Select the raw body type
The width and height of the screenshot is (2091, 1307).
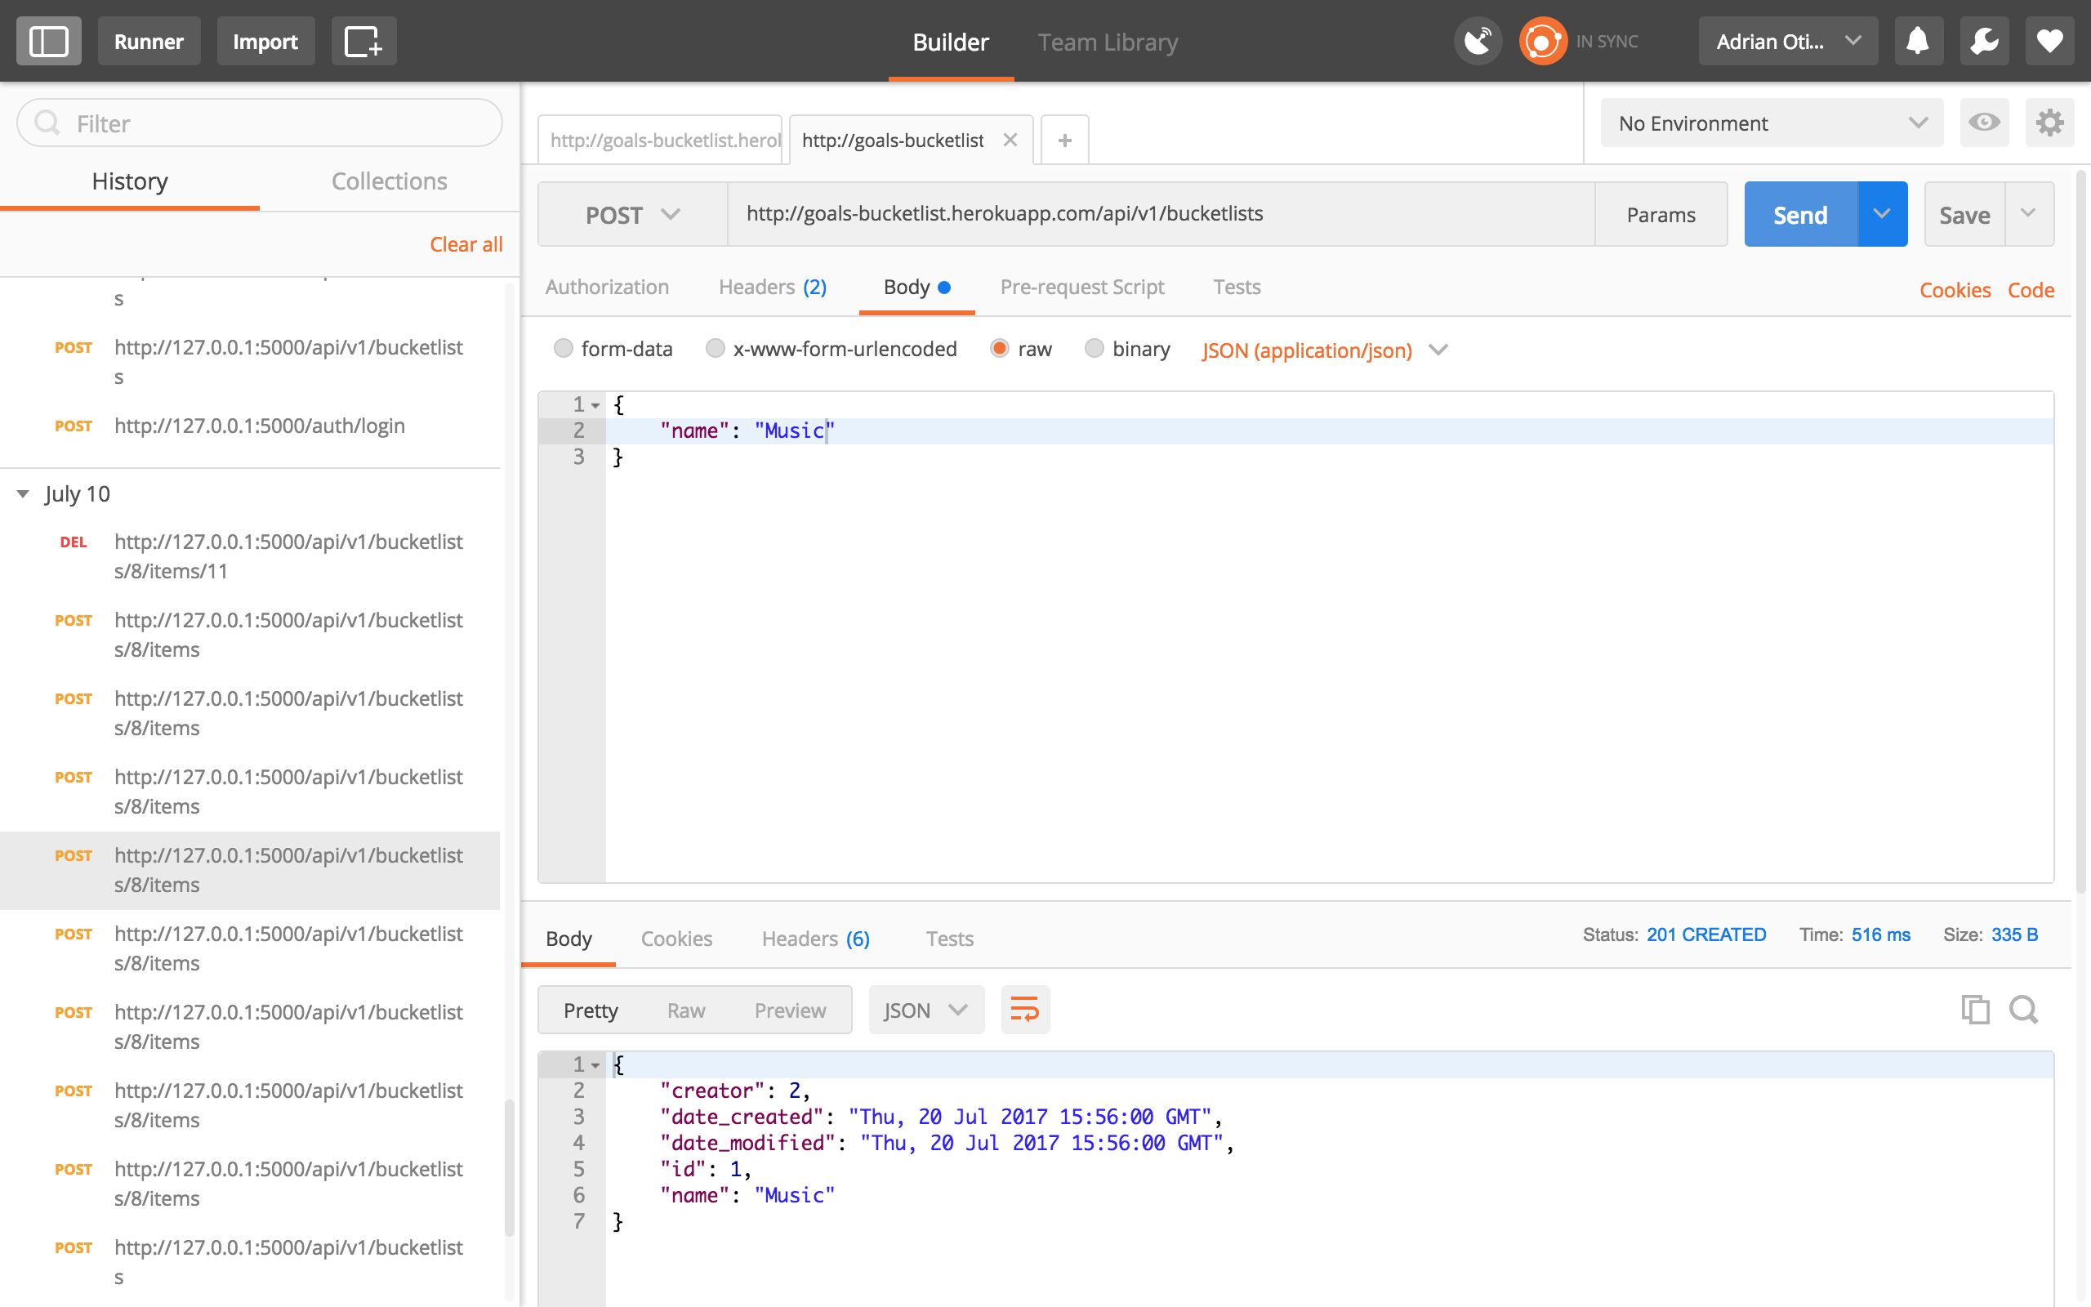coord(1001,348)
